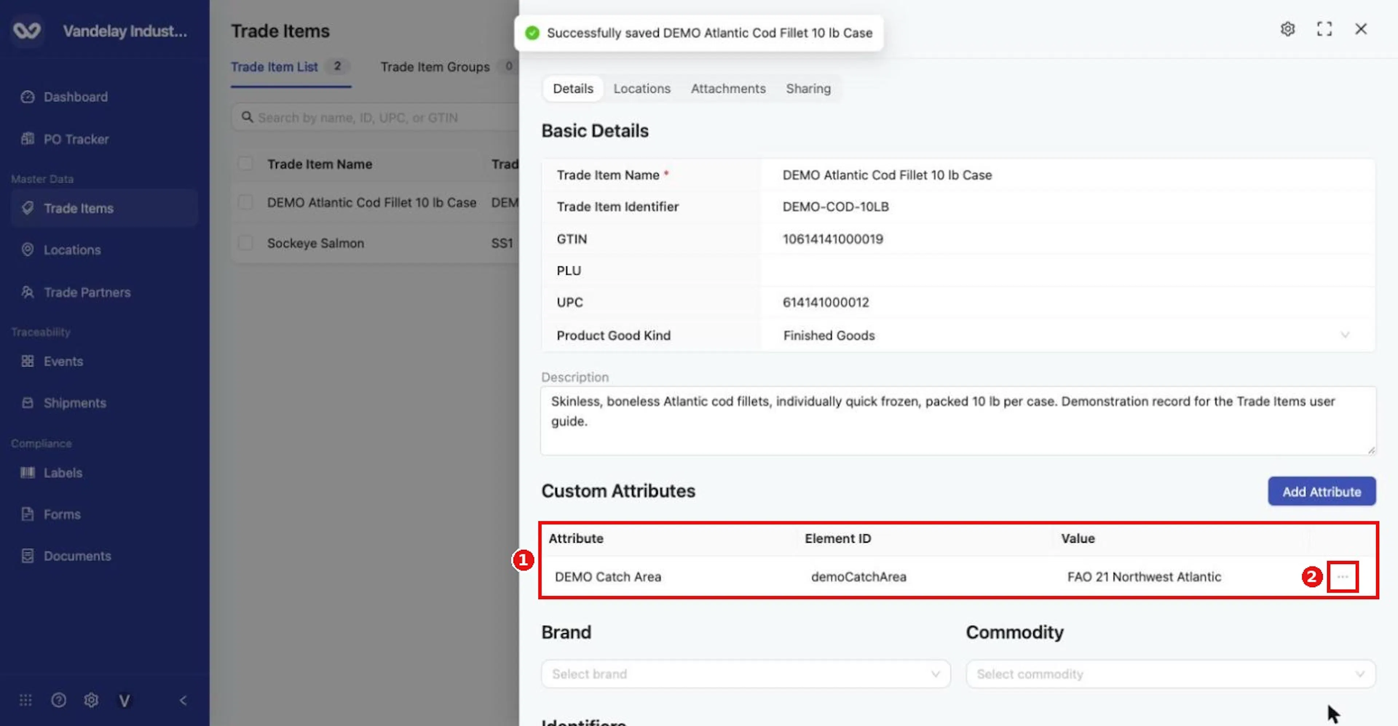Open the Dashboard sidebar icon

[x=27, y=97]
